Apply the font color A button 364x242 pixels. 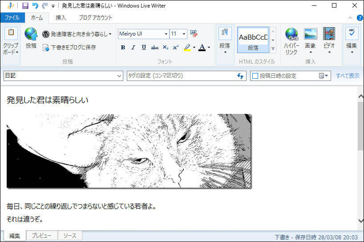[202, 48]
